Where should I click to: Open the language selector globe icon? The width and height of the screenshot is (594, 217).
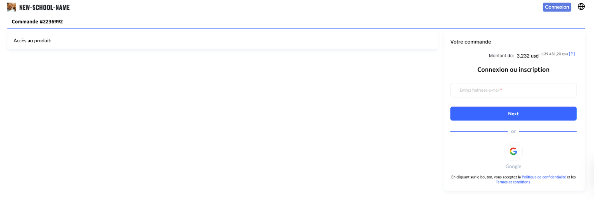(581, 7)
